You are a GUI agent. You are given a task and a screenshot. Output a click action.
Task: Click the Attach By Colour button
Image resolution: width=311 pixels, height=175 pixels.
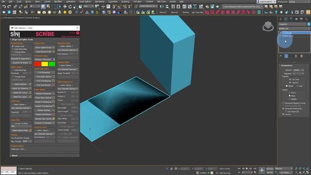(21, 93)
